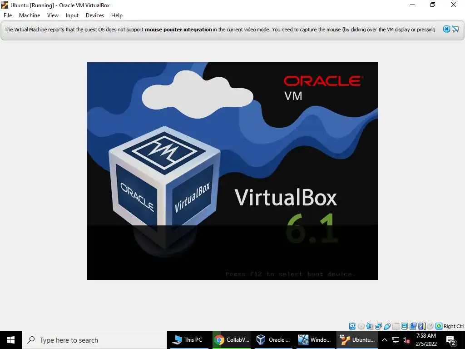
Task: Open the Devices menu
Action: tap(95, 15)
